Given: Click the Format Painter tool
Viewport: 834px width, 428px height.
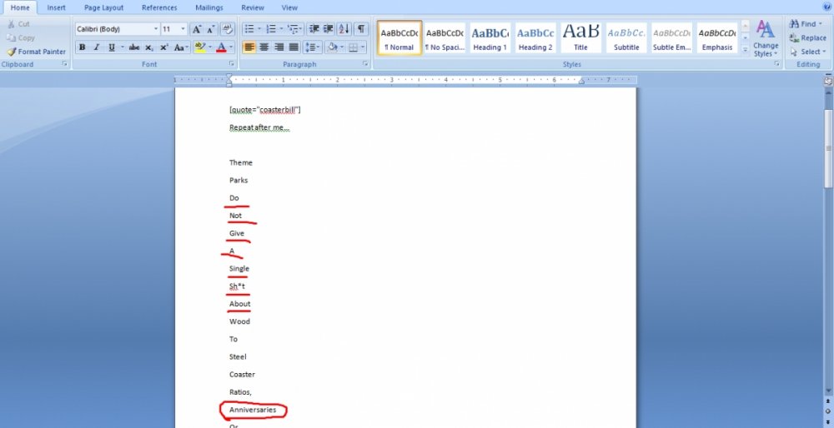Looking at the screenshot, I should coord(35,52).
